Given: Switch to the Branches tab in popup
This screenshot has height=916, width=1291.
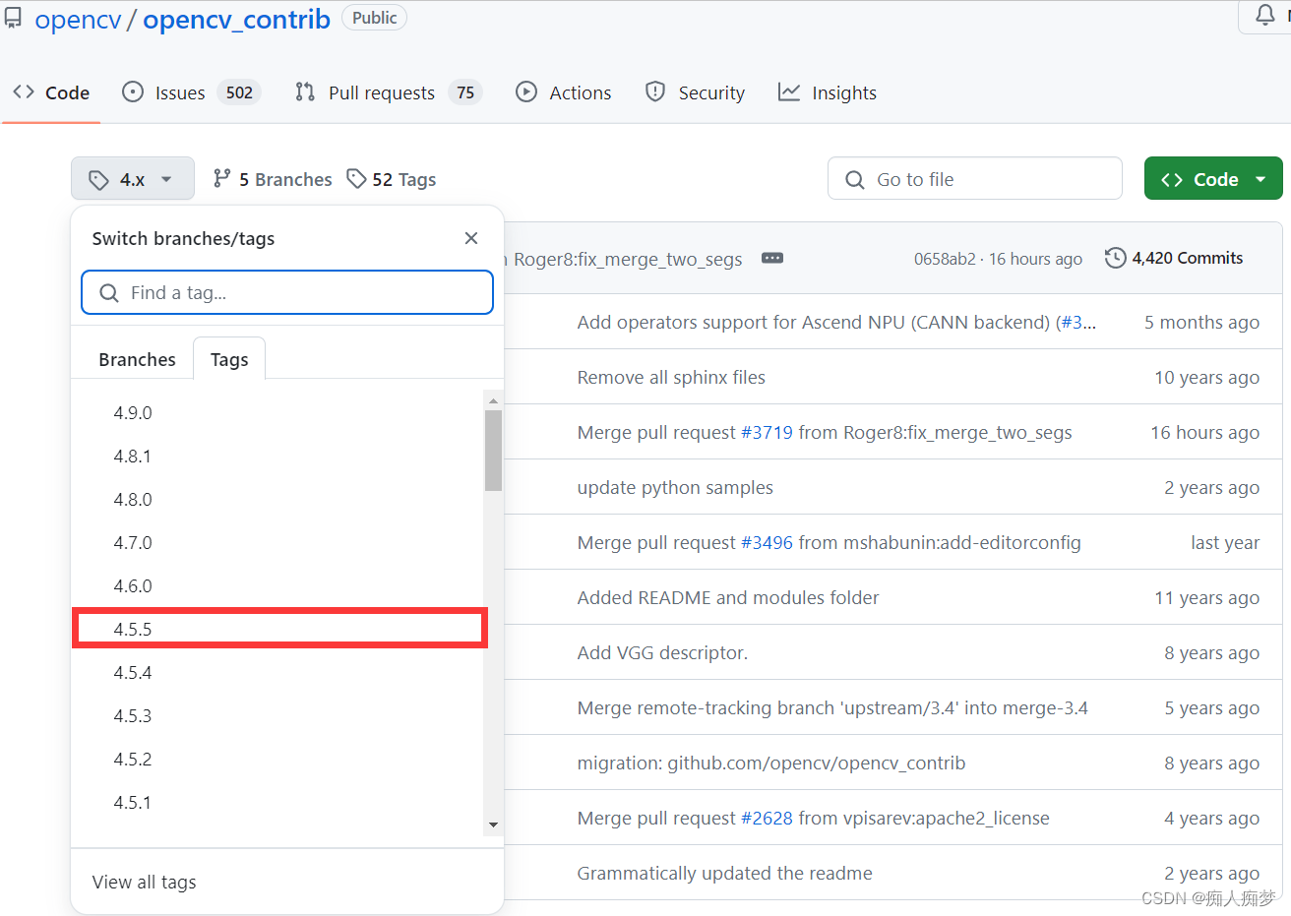Looking at the screenshot, I should [137, 359].
